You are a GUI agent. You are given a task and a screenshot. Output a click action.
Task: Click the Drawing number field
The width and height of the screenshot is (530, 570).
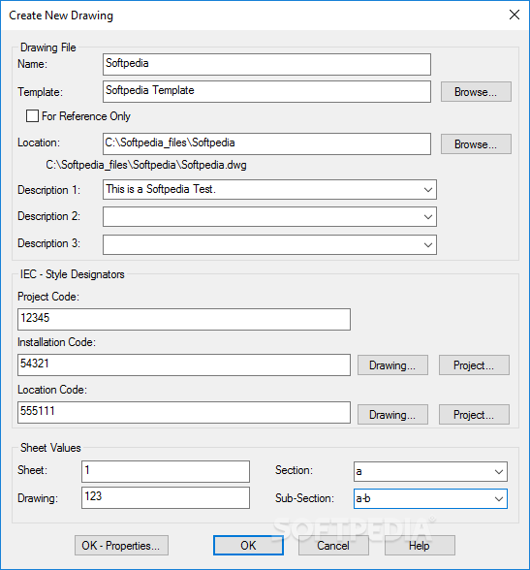pyautogui.click(x=166, y=497)
